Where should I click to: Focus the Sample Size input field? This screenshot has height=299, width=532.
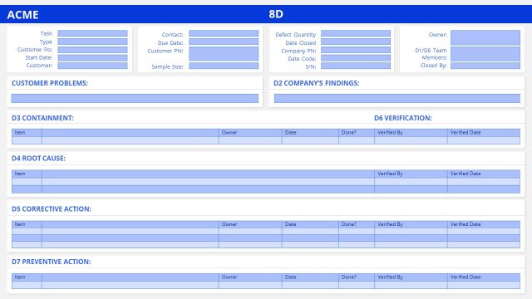pos(224,66)
